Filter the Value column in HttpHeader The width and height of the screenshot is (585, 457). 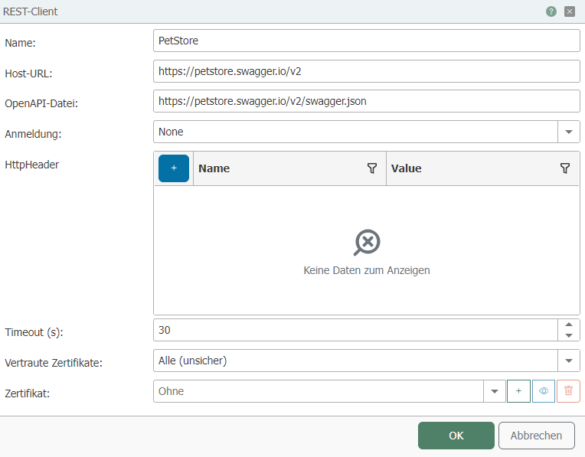point(565,168)
